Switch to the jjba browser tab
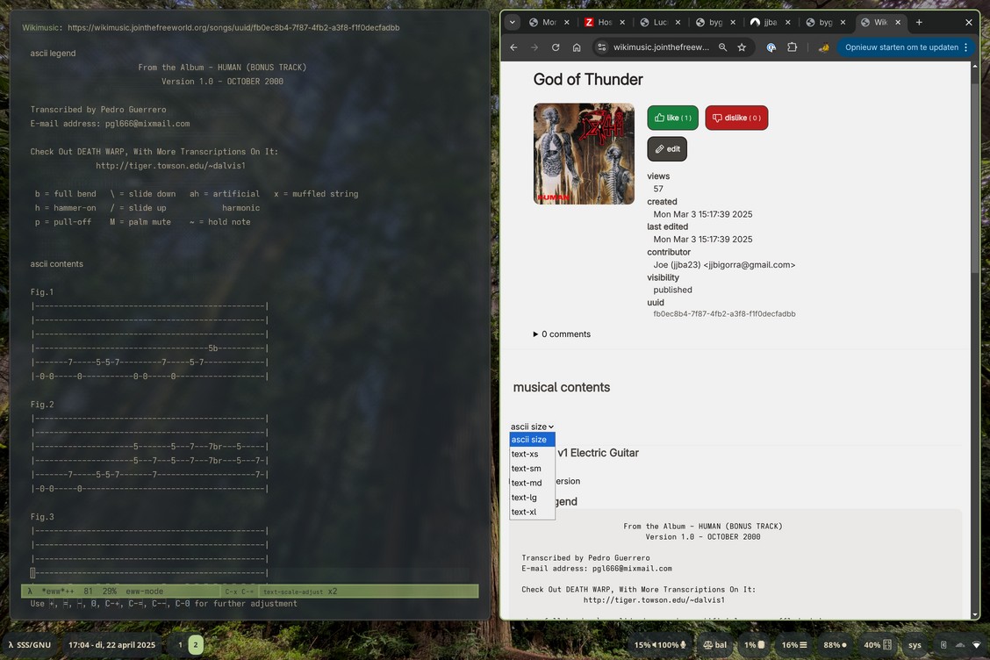 tap(764, 22)
